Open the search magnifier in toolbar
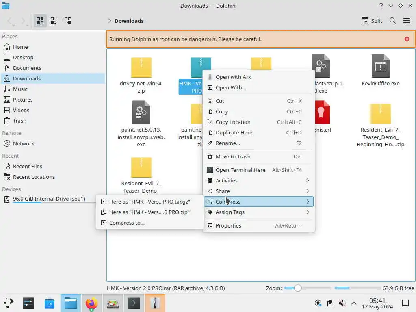Viewport: 416px width, 312px height. [x=393, y=21]
